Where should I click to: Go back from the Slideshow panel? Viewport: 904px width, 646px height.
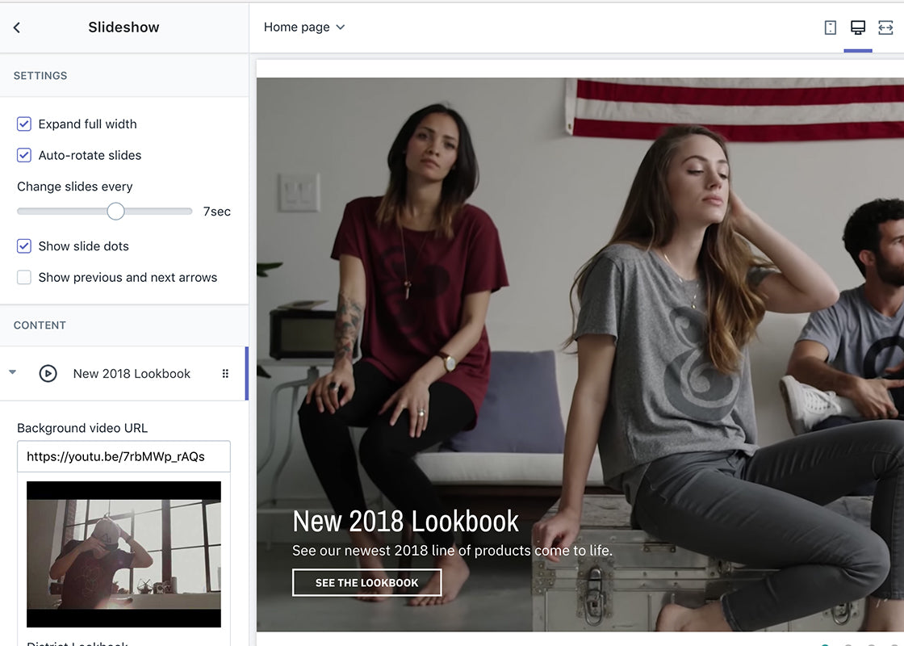(x=17, y=27)
